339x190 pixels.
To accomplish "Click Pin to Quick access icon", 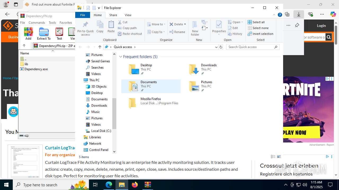I will point(85,28).
